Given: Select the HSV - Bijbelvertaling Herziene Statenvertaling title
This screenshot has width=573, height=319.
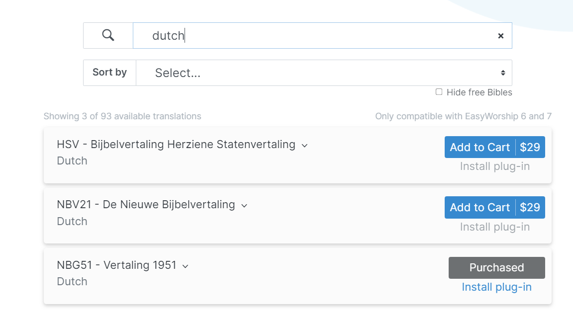Looking at the screenshot, I should [176, 145].
